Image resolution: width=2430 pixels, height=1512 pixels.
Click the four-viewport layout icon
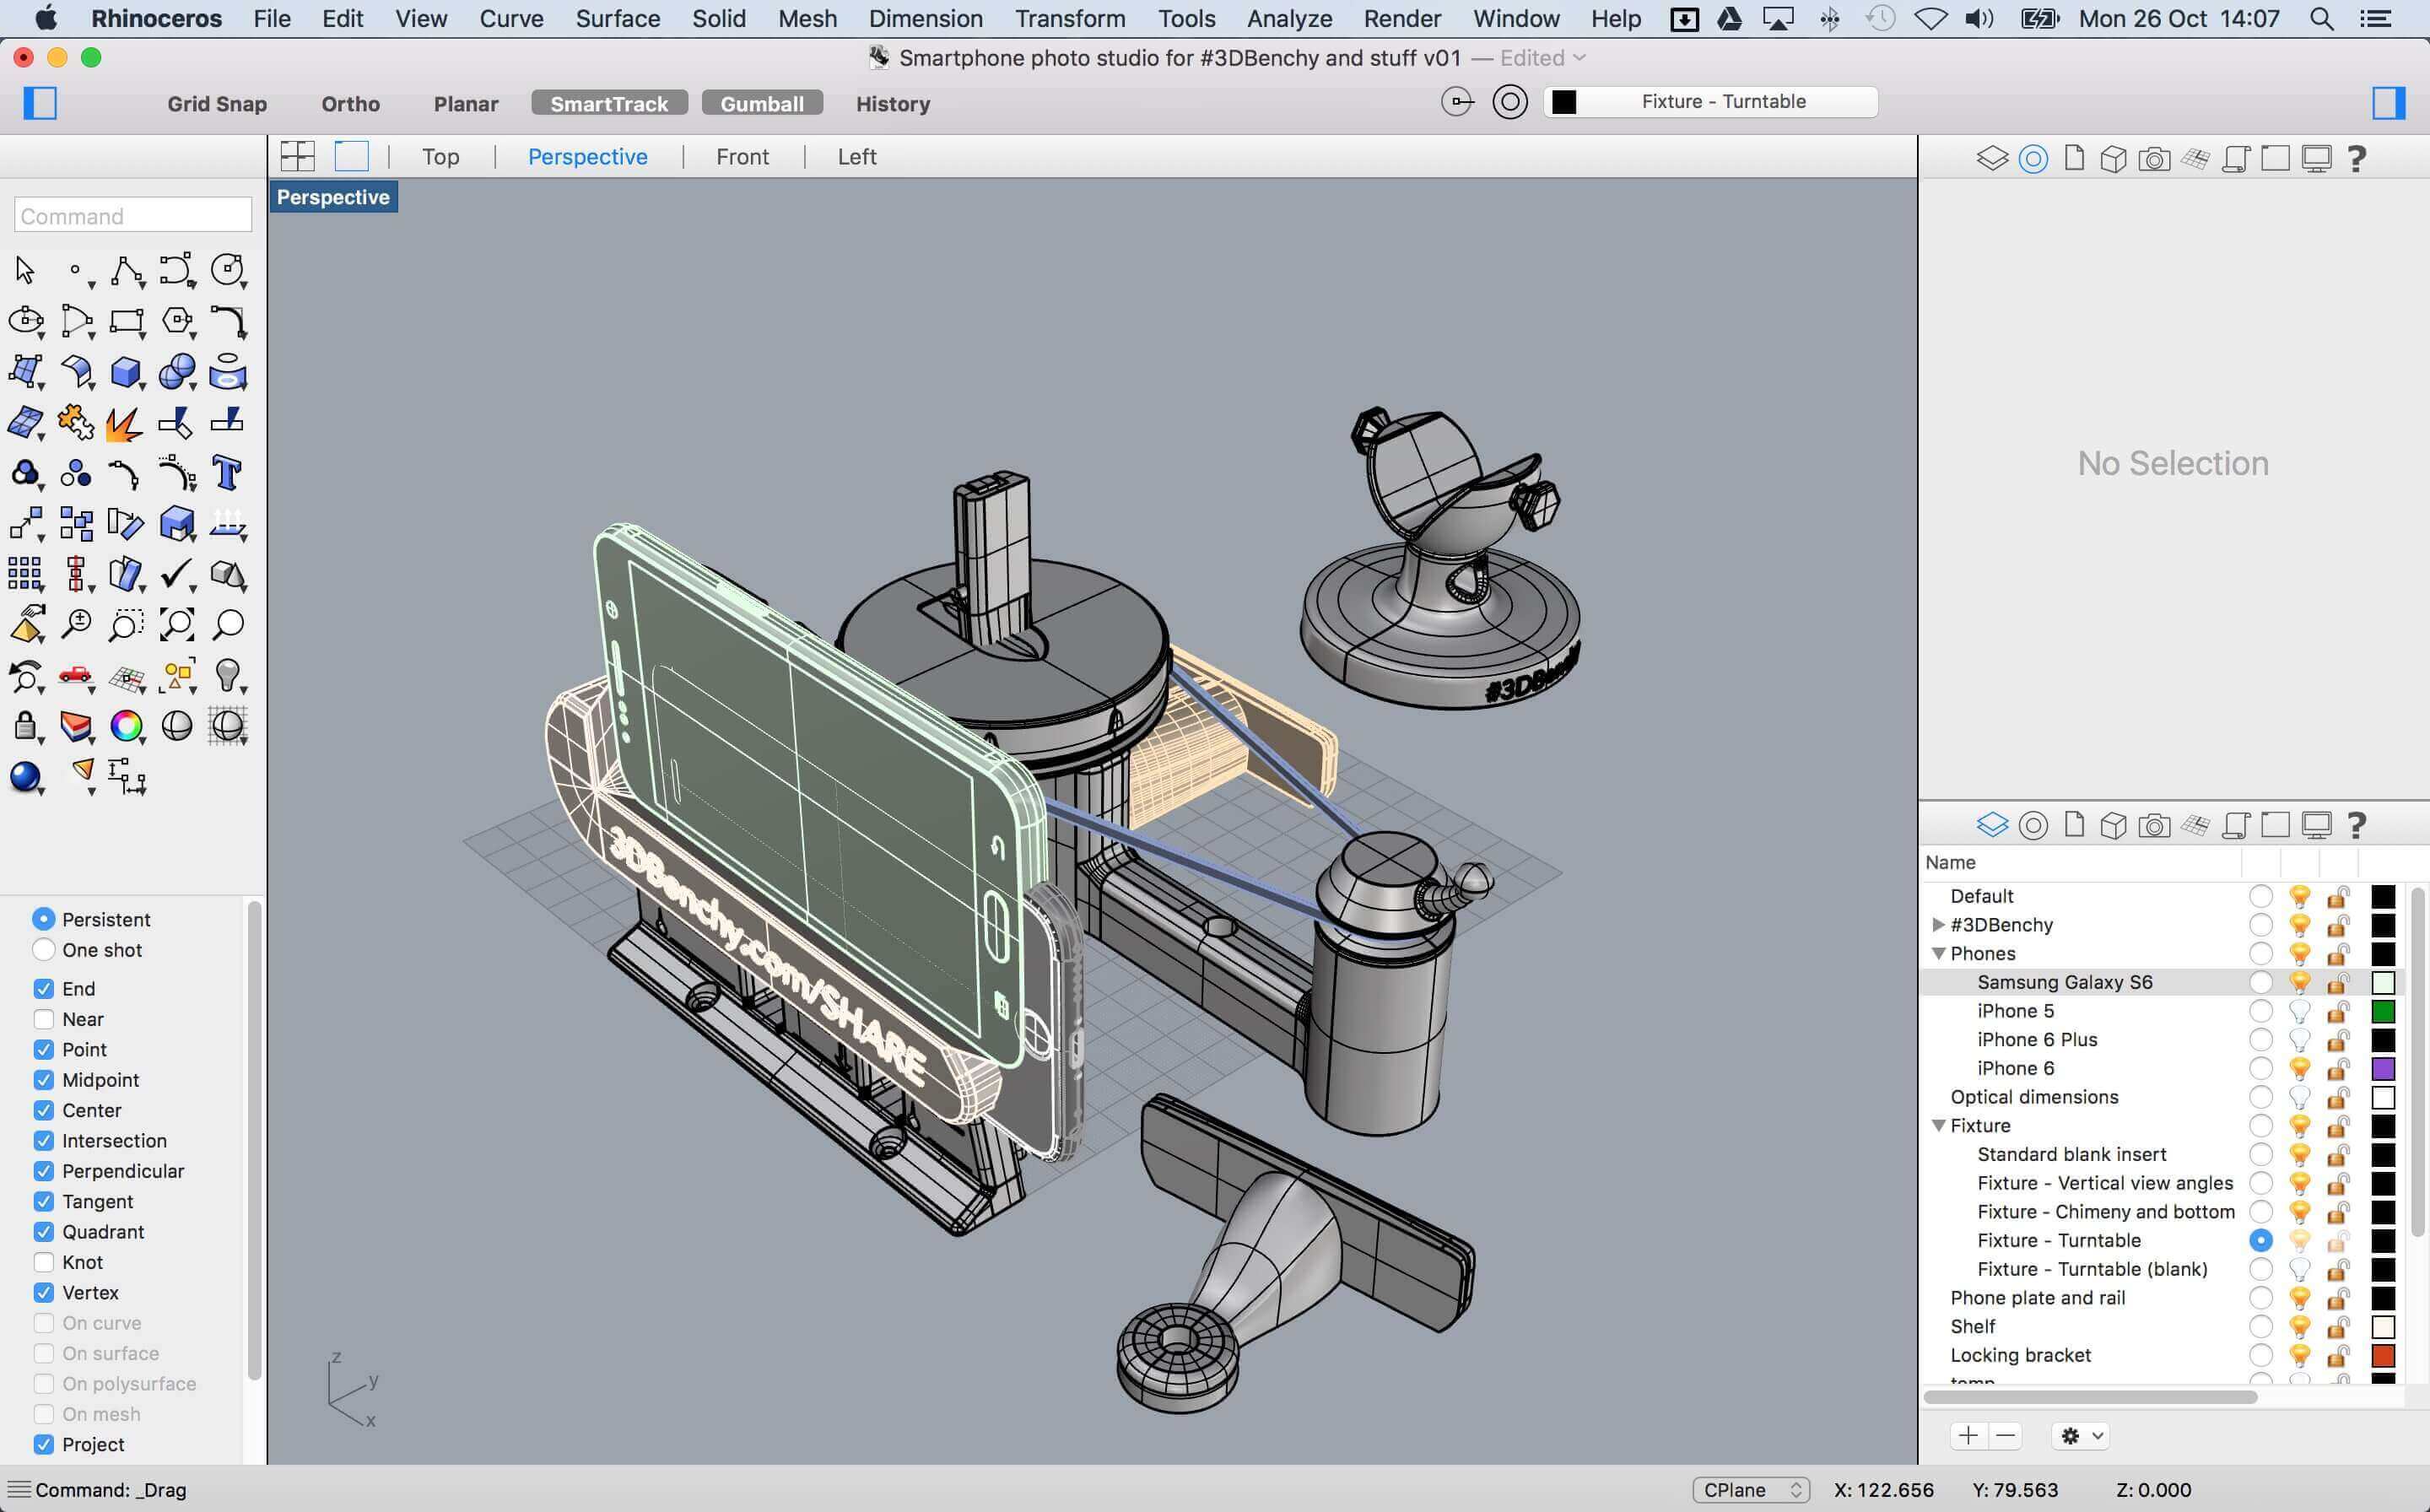pos(298,156)
